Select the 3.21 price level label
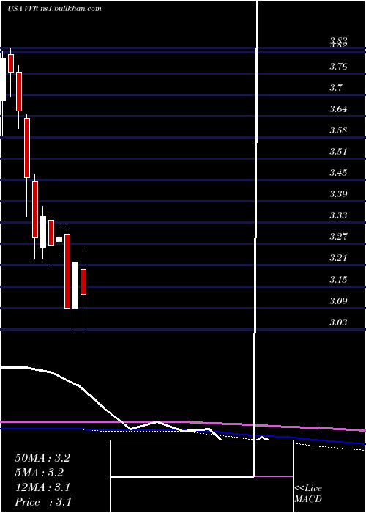The width and height of the screenshot is (366, 513). (x=338, y=258)
